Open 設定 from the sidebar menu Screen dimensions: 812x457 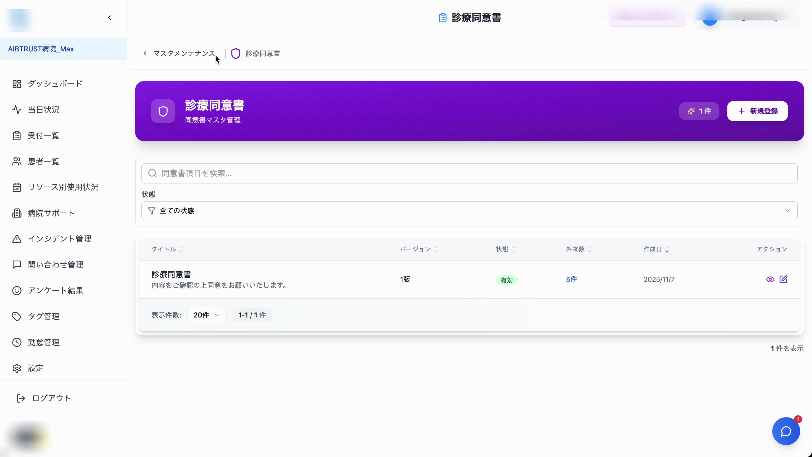coord(35,368)
